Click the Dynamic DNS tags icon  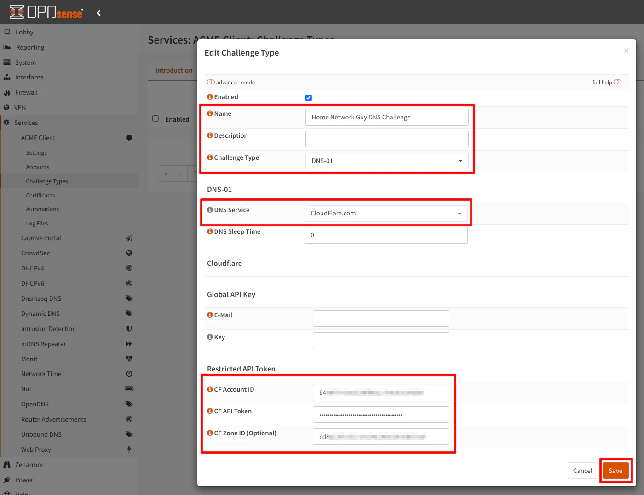click(x=129, y=314)
